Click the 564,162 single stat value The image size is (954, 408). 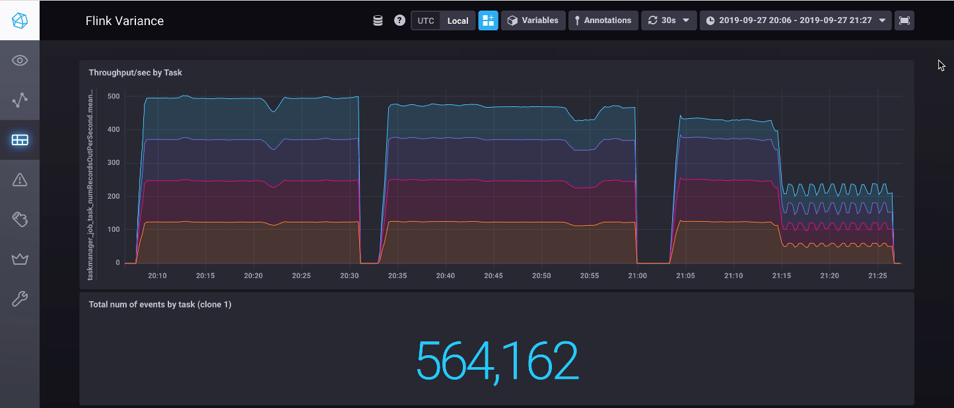coord(497,360)
